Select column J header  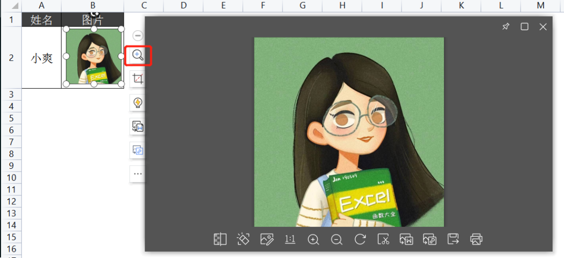(421, 5)
